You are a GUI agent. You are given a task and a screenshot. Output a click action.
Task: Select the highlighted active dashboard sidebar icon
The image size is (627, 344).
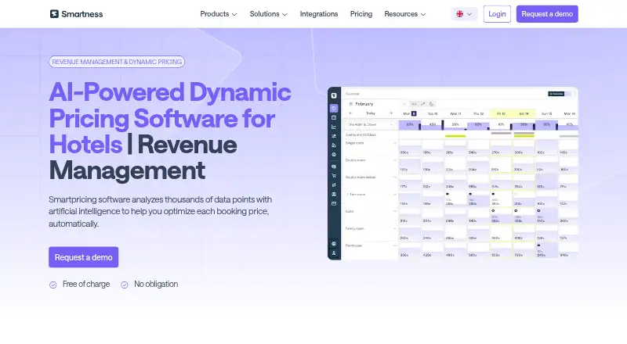[334, 108]
